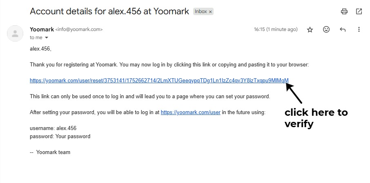Image resolution: width=370 pixels, height=183 pixels.
Task: Click the "Yoomark team" signature text
Action: coord(53,152)
